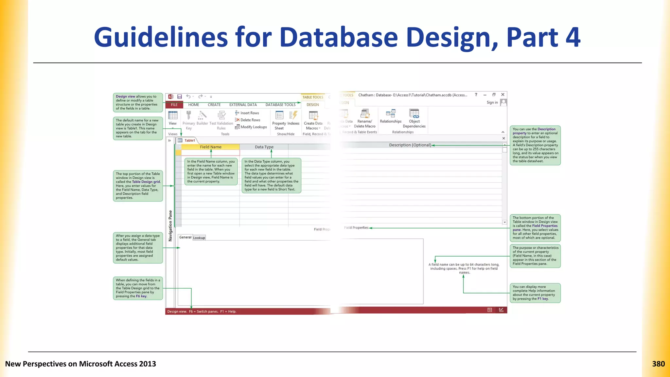670x377 pixels.
Task: Open the DATABASE TOOLS ribbon tab
Action: 280,105
